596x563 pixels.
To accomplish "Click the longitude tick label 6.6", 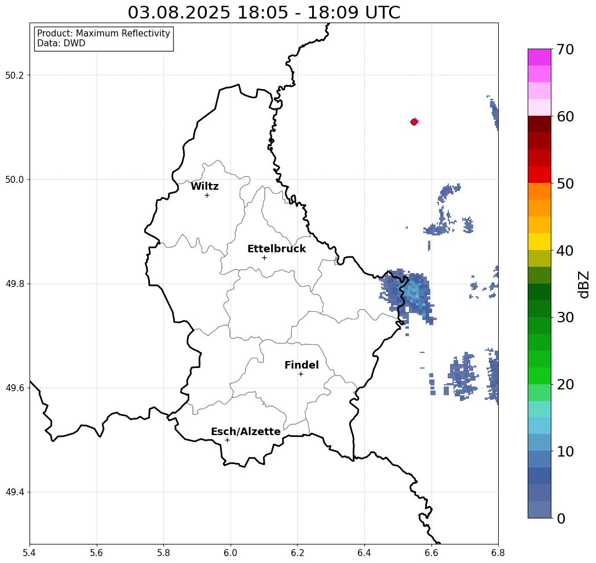I will [431, 553].
